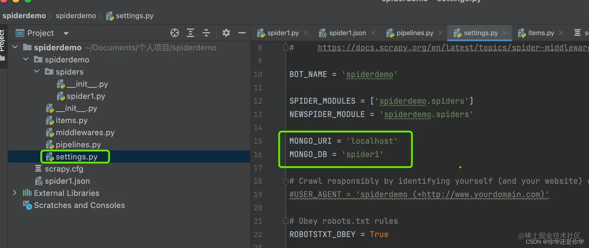Click the SPIDER_MODULES code line
The width and height of the screenshot is (589, 248).
(x=381, y=101)
